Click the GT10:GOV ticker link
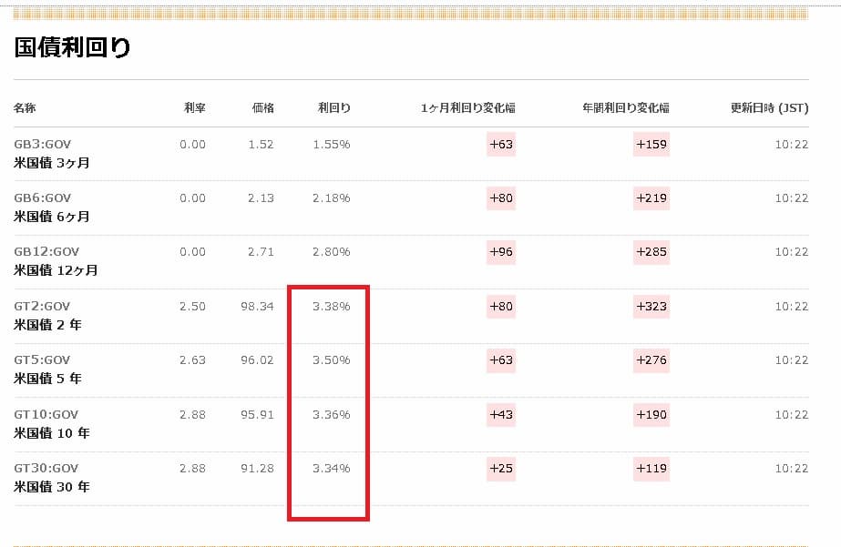Image resolution: width=841 pixels, height=547 pixels. coord(46,414)
